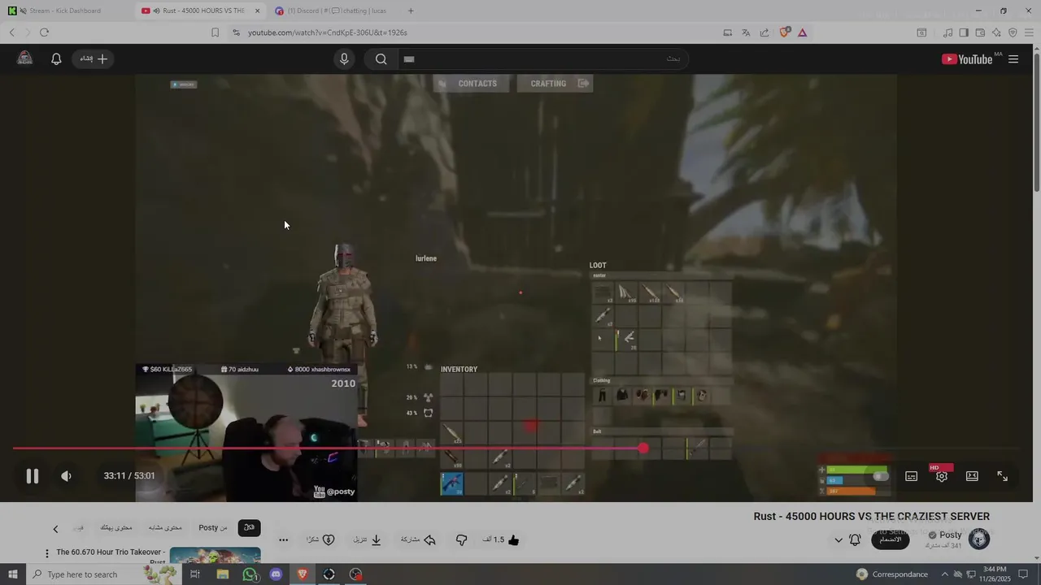This screenshot has height=585, width=1041.
Task: Open the options menu for 60.670 Hour Trio Takeover
Action: [x=46, y=553]
